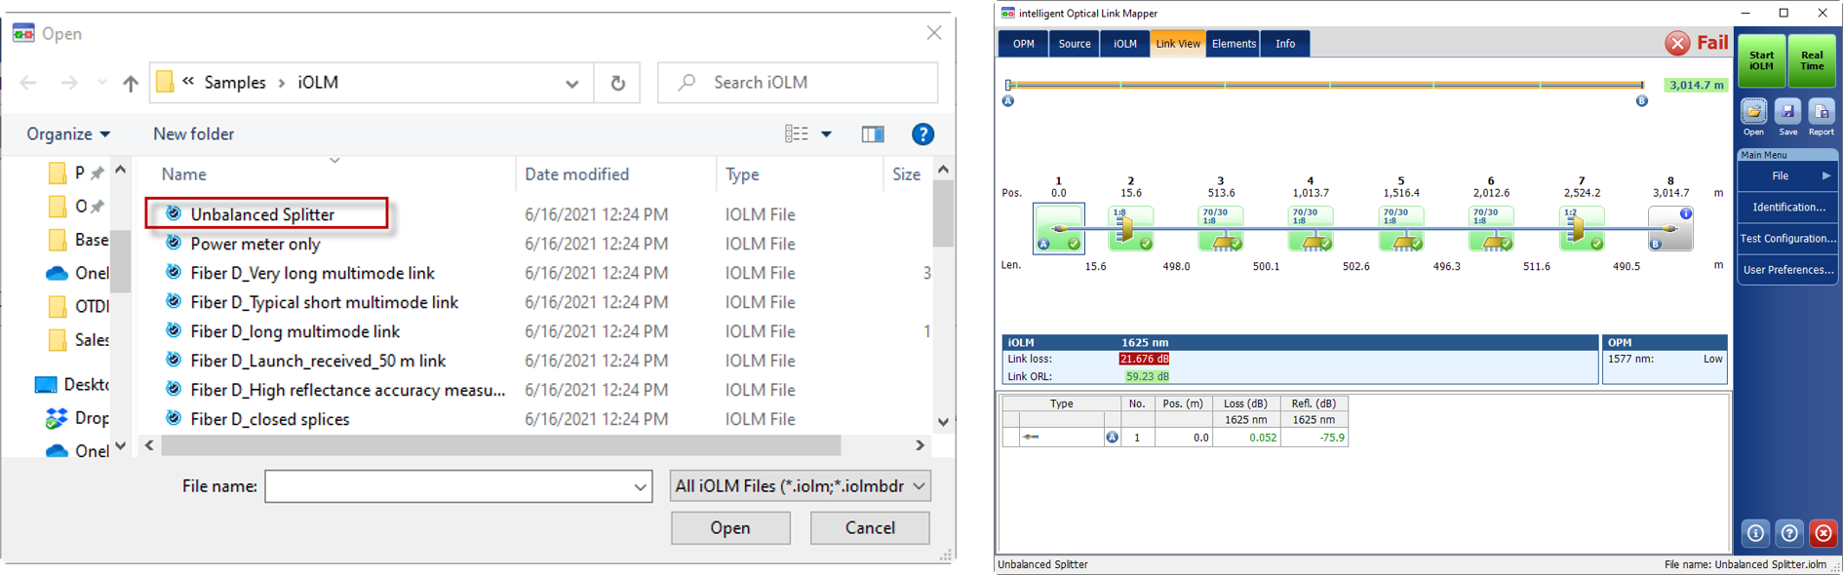1843x575 pixels.
Task: Select element 7 1:2 splitter icon
Action: tap(1582, 228)
